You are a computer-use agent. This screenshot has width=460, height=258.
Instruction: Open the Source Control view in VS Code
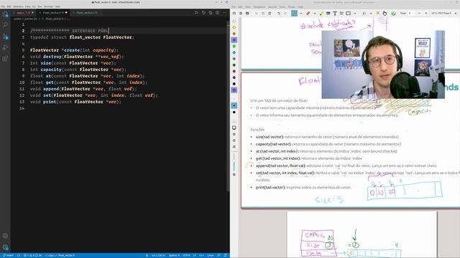[x=5, y=37]
